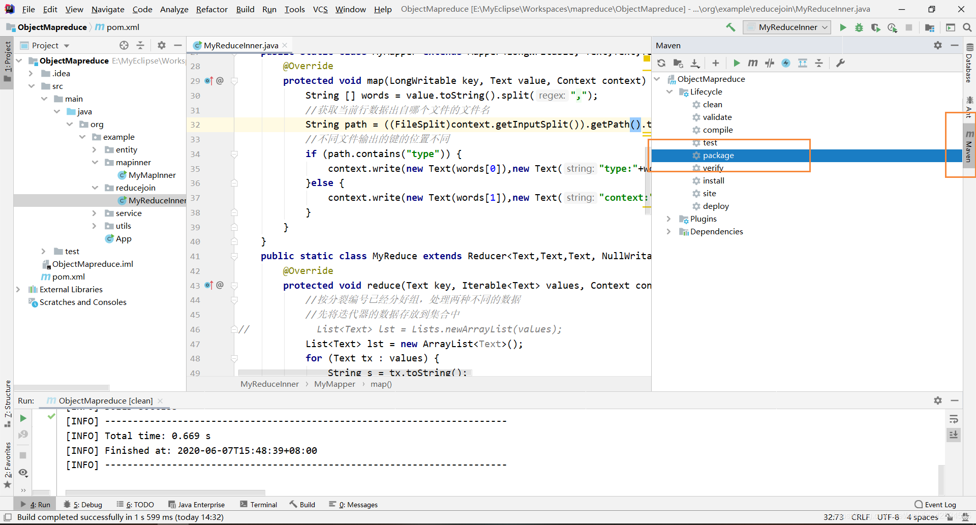
Task: Expand External Libraries node
Action: 18,290
